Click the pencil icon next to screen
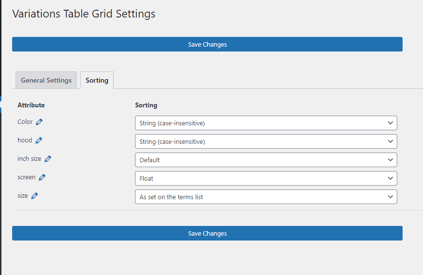 tap(42, 177)
